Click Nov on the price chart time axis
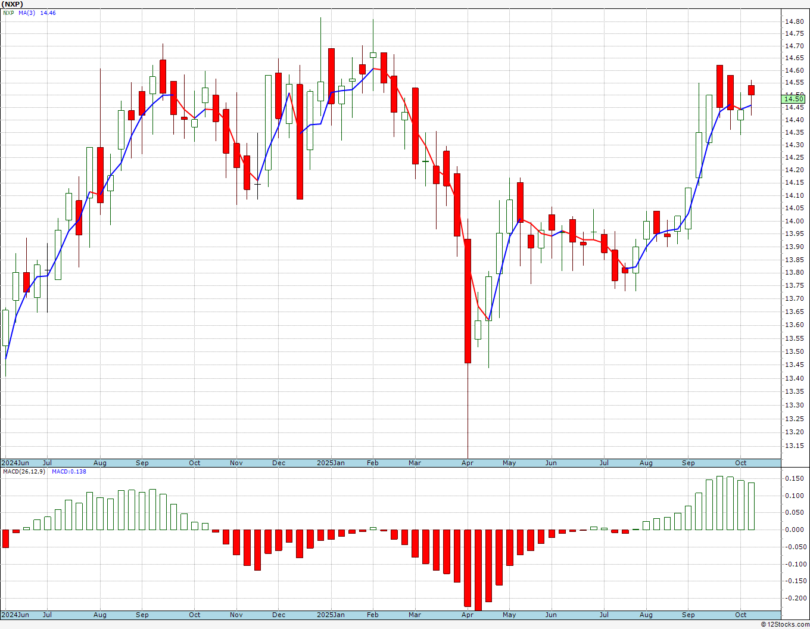Image resolution: width=810 pixels, height=629 pixels. click(x=236, y=463)
